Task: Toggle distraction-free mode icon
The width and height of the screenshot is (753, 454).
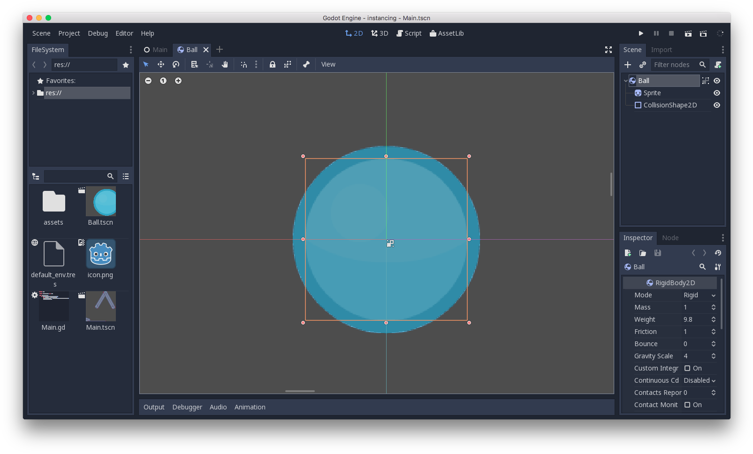Action: point(608,50)
